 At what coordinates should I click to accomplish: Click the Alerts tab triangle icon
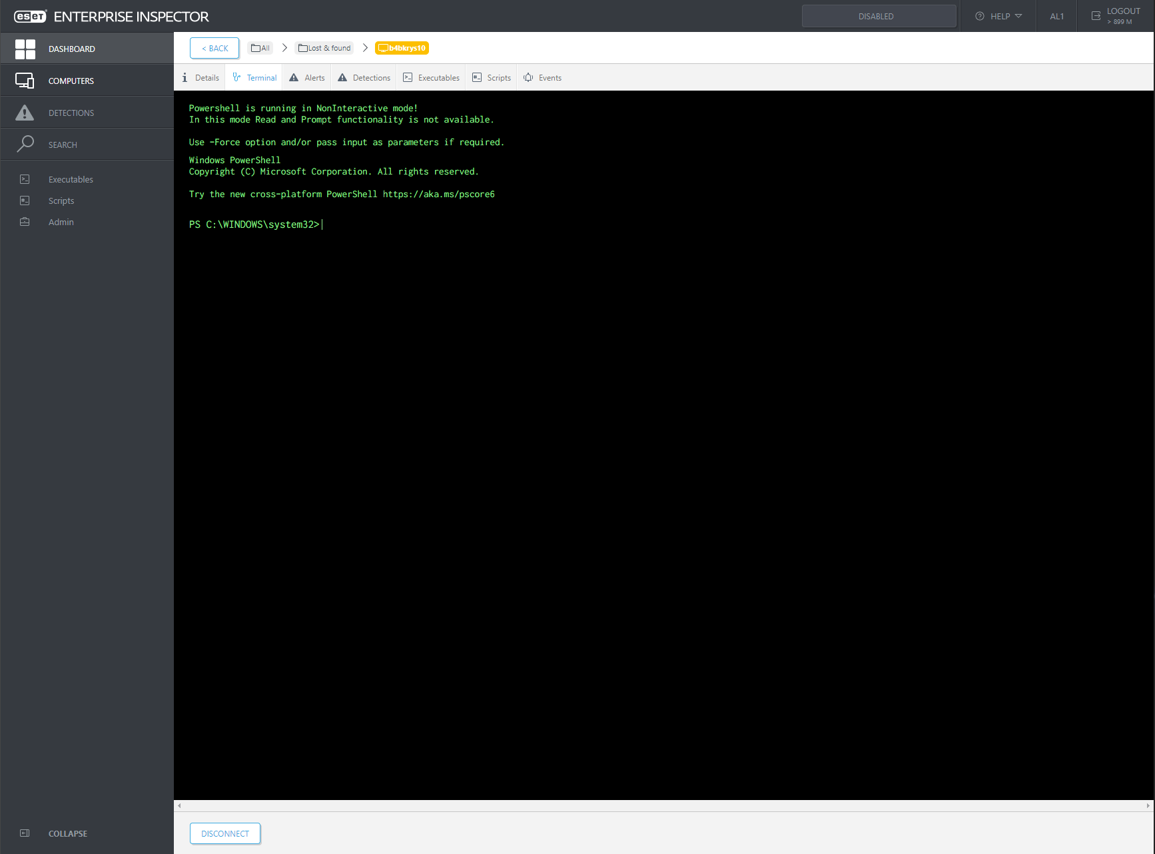click(294, 77)
